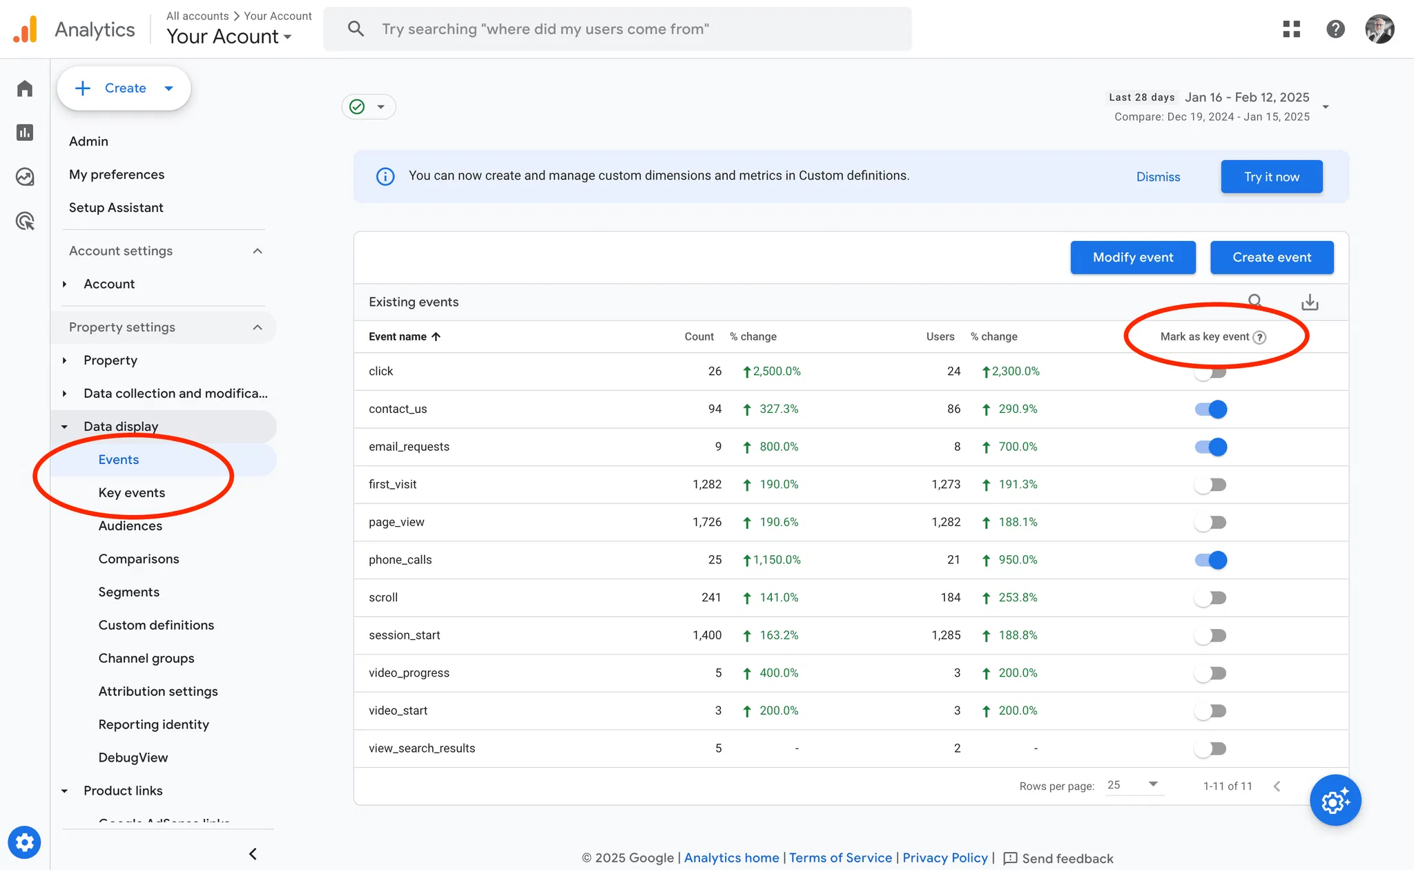Select Key events in the sidebar
Viewport: 1414px width, 870px height.
pyautogui.click(x=132, y=493)
